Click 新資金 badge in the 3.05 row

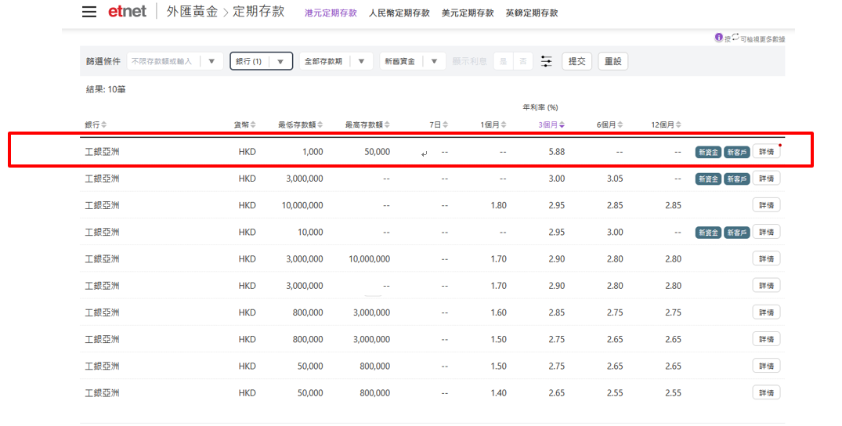708,179
